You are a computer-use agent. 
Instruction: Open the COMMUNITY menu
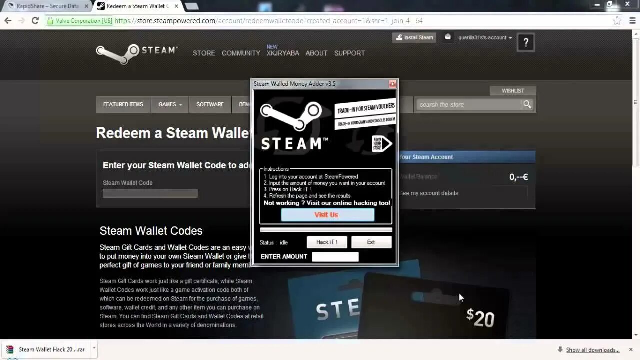point(241,53)
